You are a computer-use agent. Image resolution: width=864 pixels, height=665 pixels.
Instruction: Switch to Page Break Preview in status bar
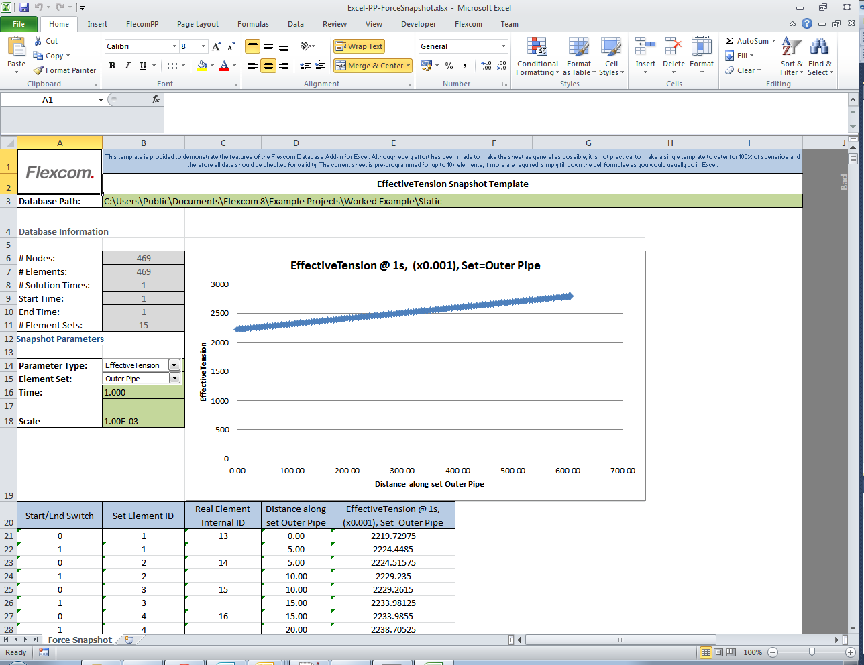pos(731,652)
